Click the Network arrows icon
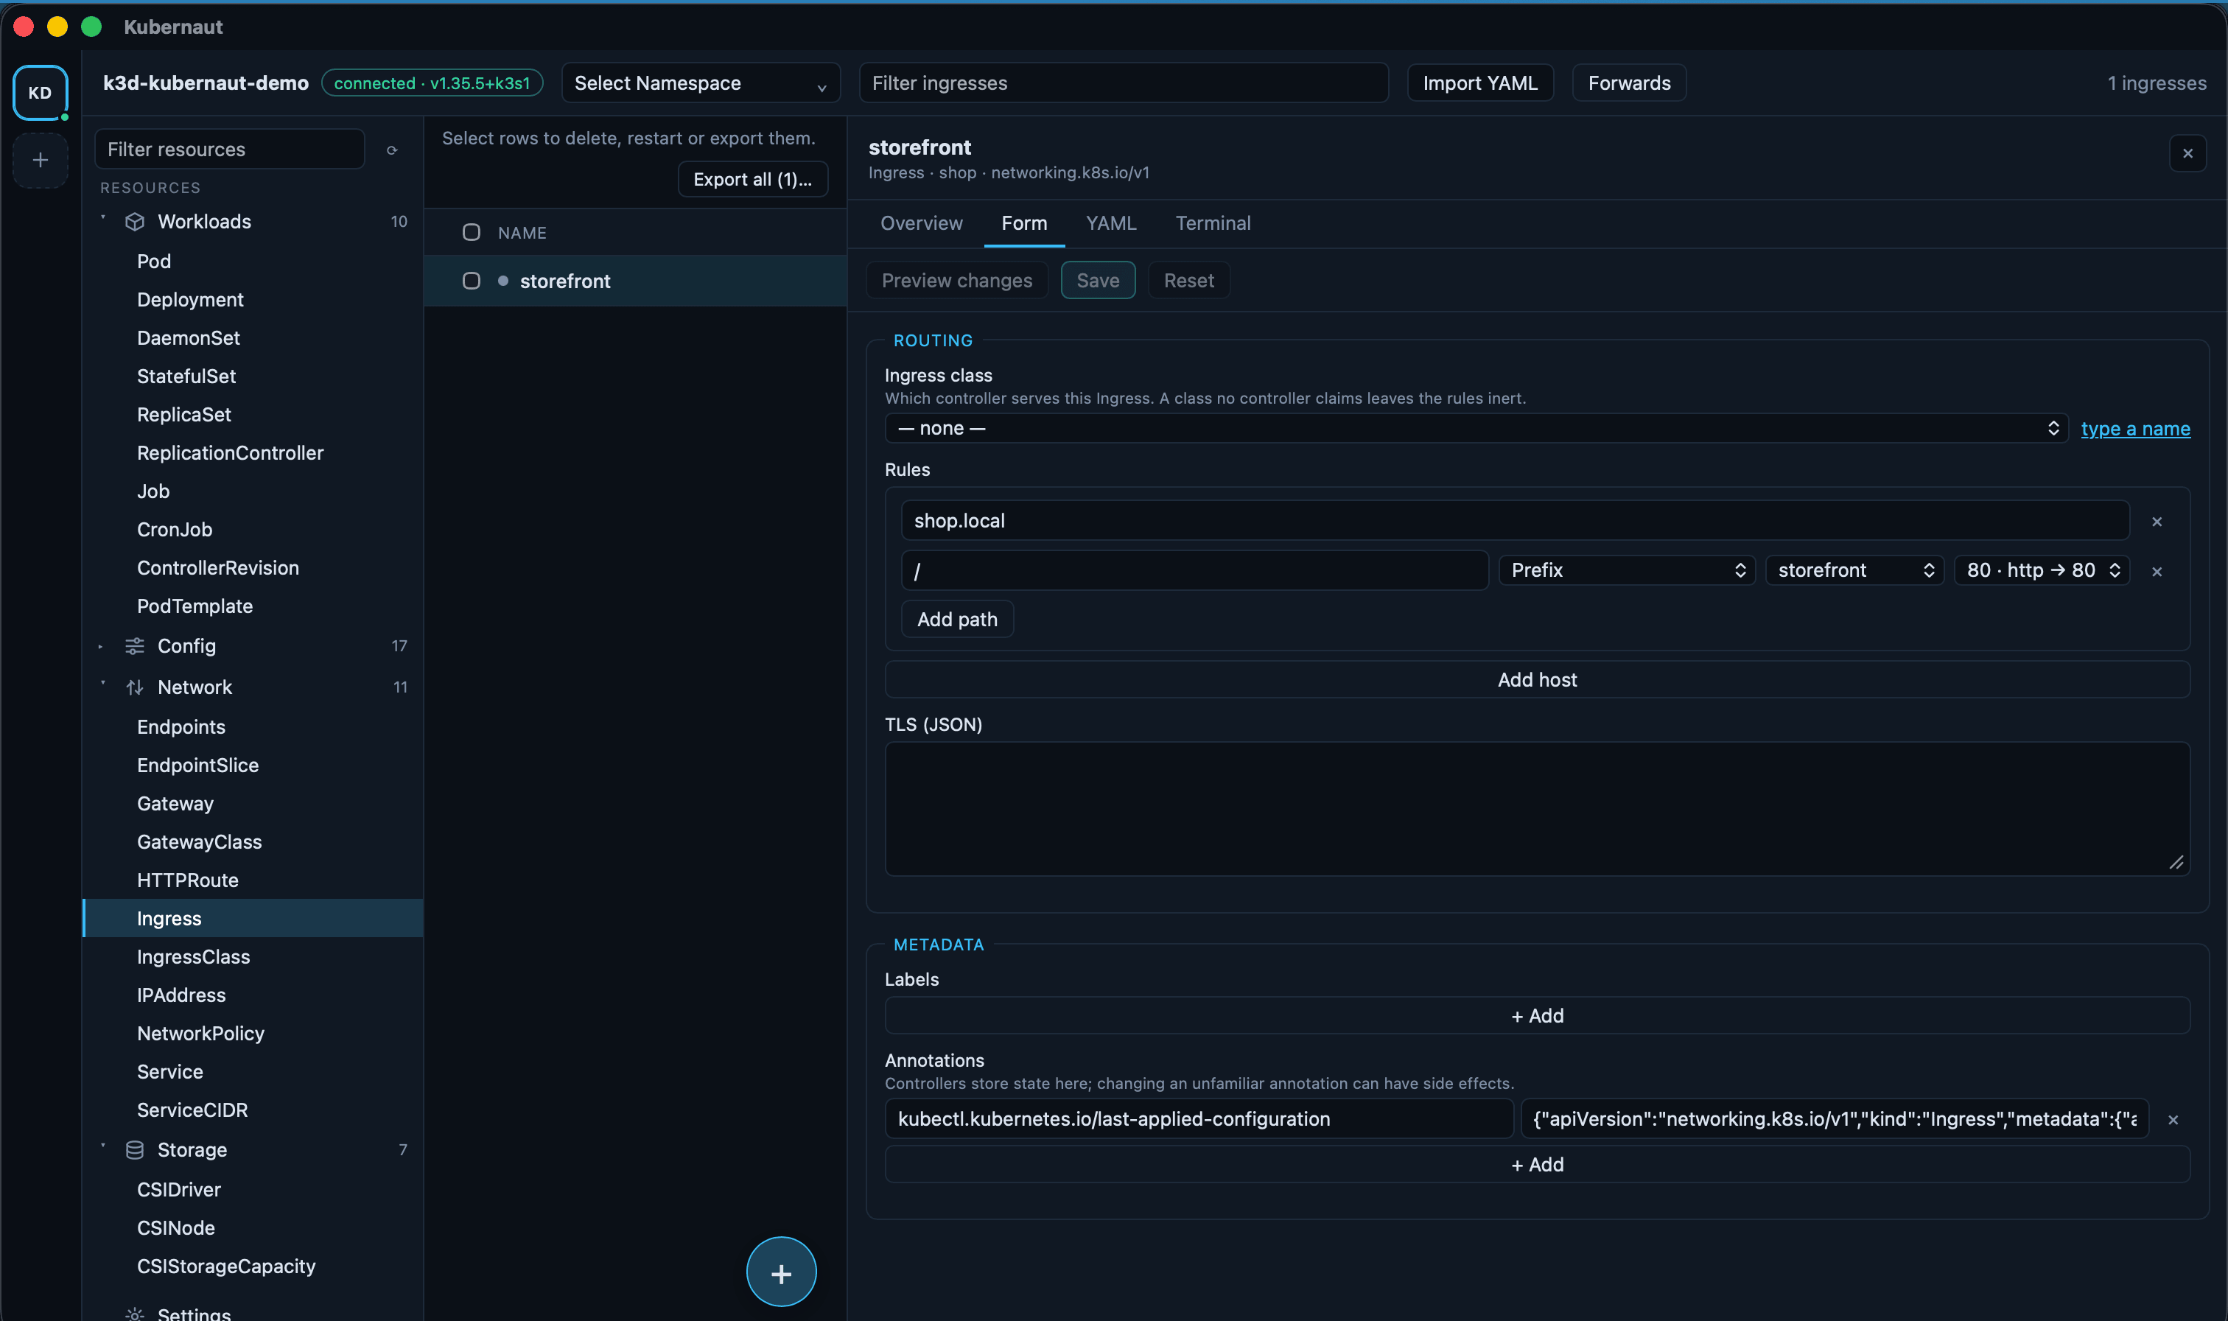2228x1321 pixels. click(x=134, y=687)
